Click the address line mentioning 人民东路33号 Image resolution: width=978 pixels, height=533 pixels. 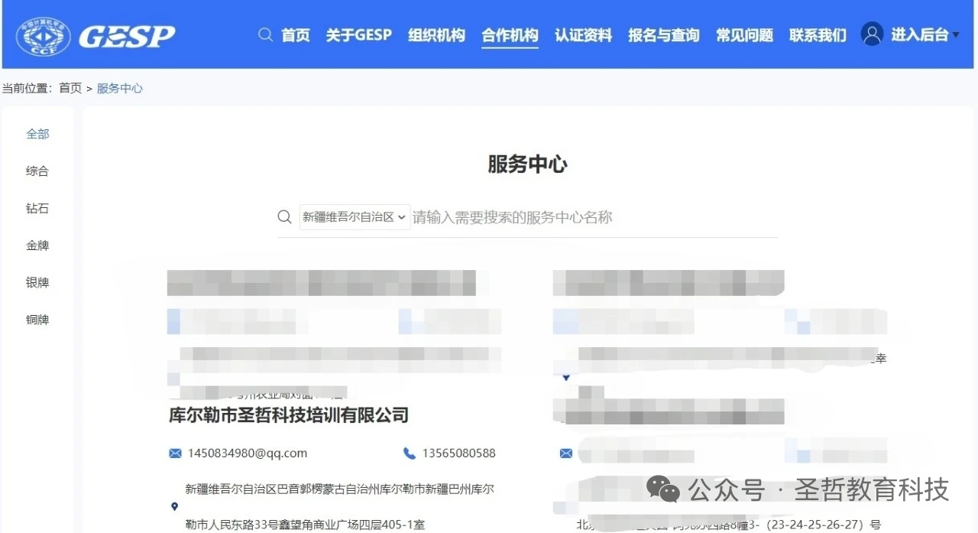click(305, 525)
